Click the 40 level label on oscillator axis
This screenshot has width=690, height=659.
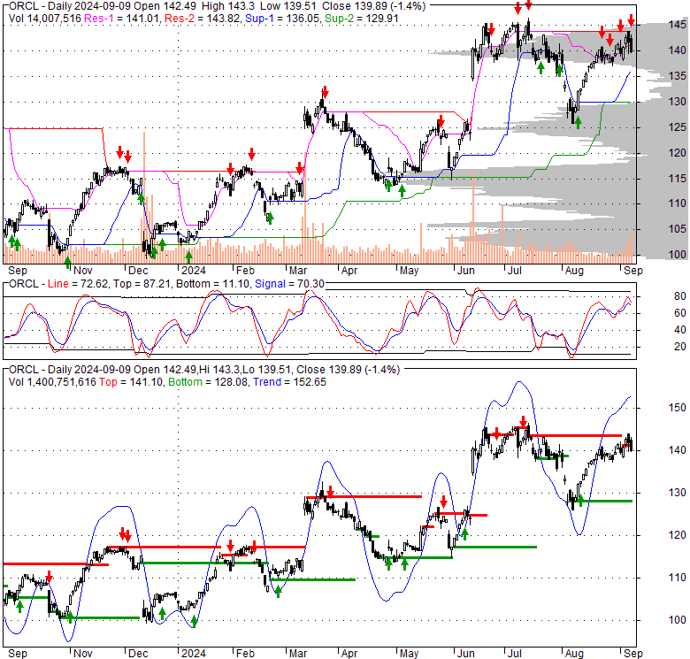(x=680, y=330)
